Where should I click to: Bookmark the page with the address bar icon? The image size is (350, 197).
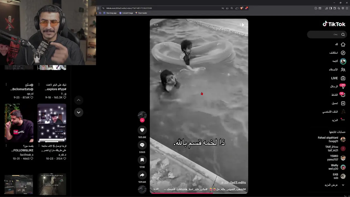(x=98, y=8)
